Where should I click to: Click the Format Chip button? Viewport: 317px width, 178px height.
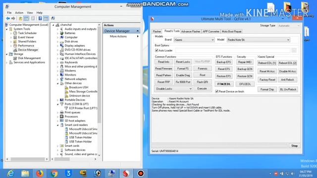coord(267,89)
